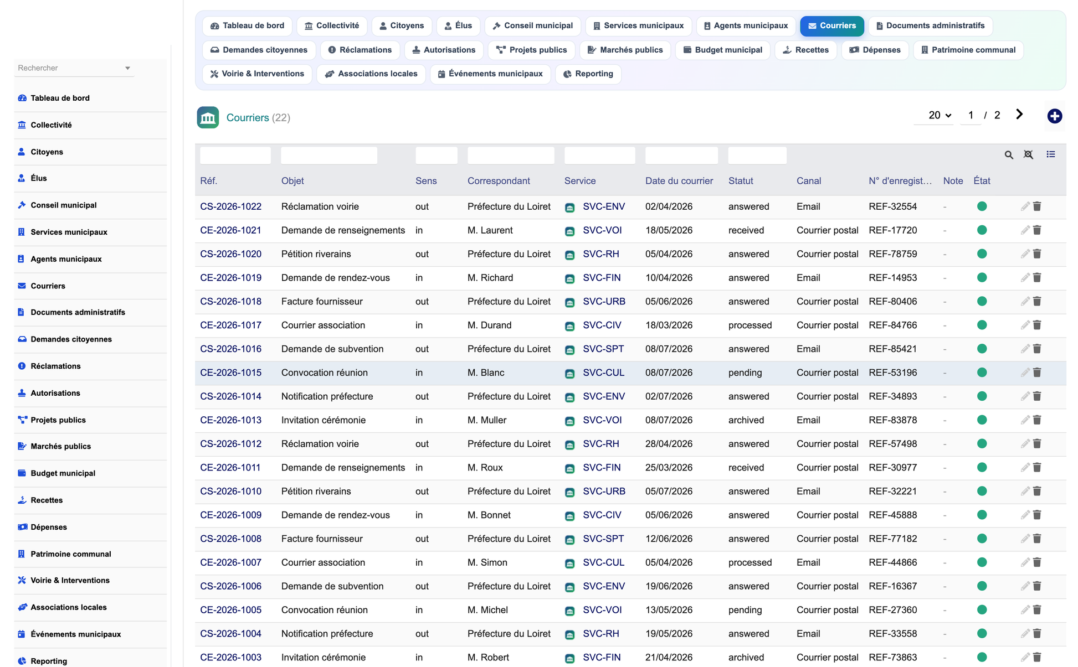This screenshot has width=1078, height=667.
Task: Edit row CE-2026-1019 pencil icon
Action: (1025, 277)
